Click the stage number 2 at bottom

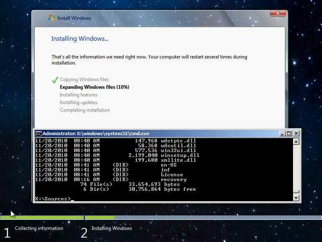click(84, 233)
